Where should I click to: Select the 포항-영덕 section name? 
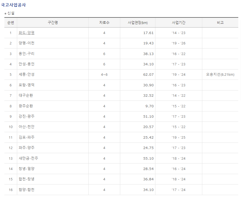click(27, 85)
